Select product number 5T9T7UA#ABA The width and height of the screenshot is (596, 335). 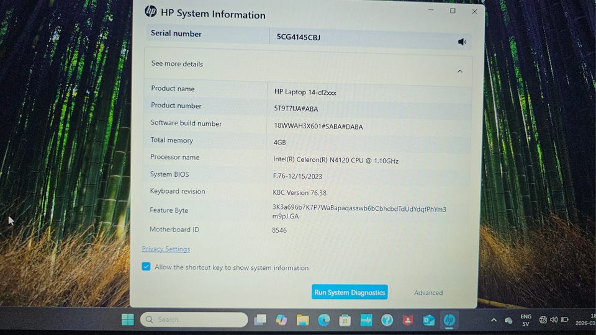click(x=296, y=109)
